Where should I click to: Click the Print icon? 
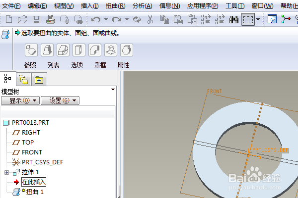point(50,19)
